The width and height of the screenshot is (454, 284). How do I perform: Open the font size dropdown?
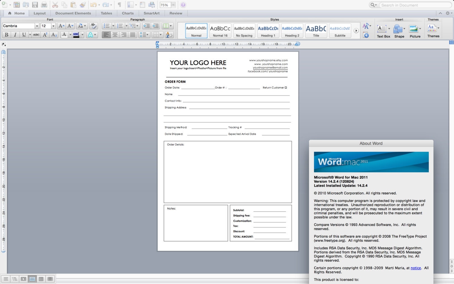[53, 26]
